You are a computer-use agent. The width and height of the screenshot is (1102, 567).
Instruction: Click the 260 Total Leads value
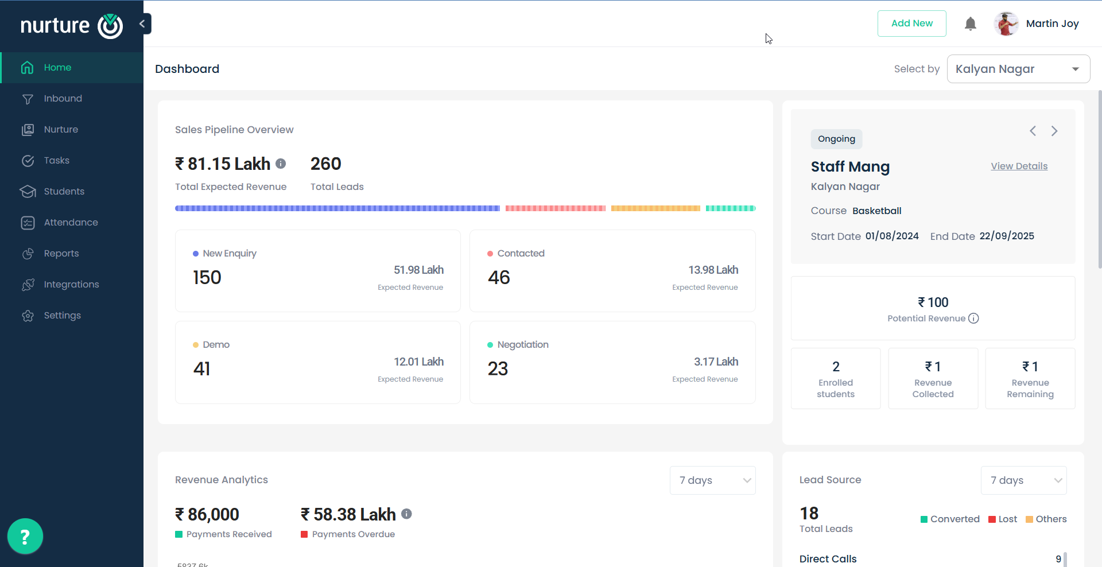pos(325,164)
